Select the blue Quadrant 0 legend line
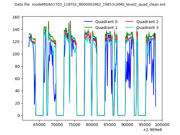The height and width of the screenshot is (135, 180). [89, 22]
